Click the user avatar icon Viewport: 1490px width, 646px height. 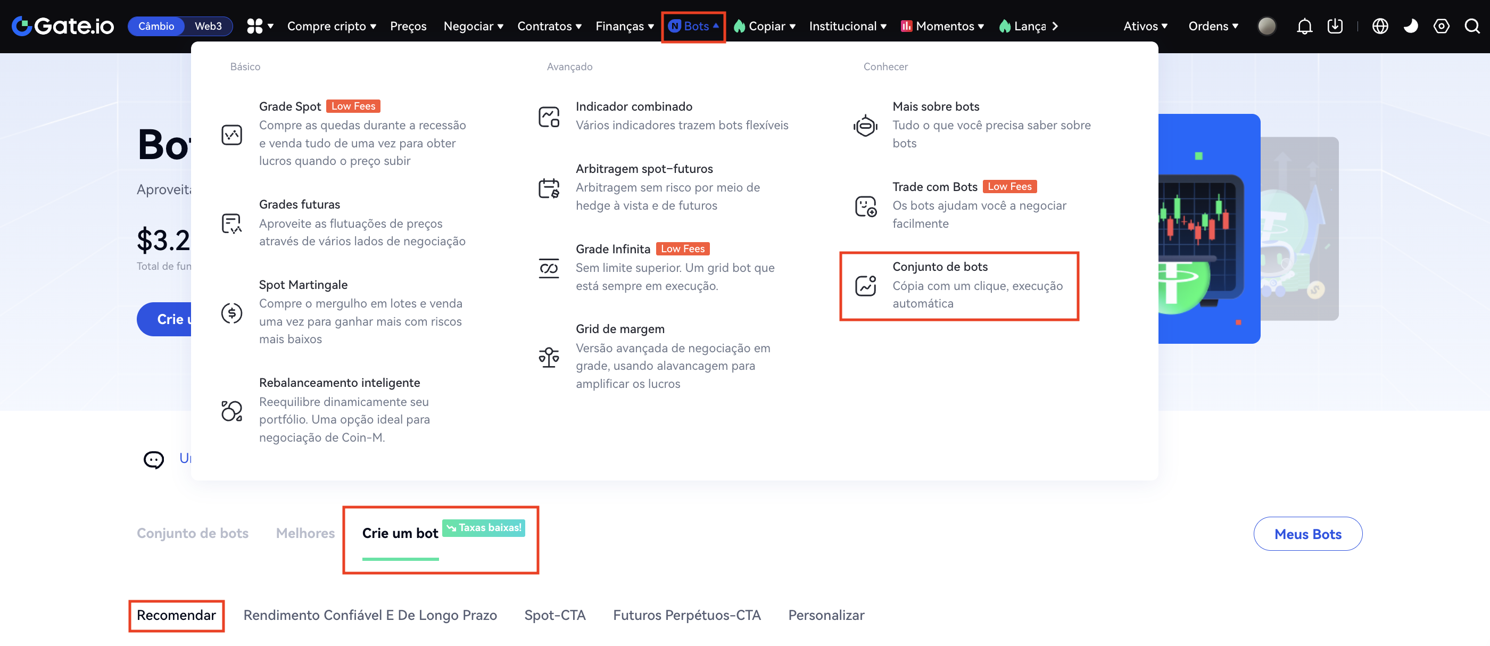1266,26
